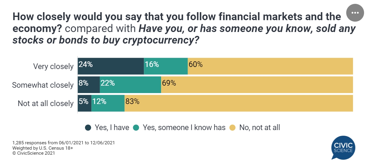Click the 'Very closely' row label
This screenshot has width=370, height=168.
click(53, 66)
